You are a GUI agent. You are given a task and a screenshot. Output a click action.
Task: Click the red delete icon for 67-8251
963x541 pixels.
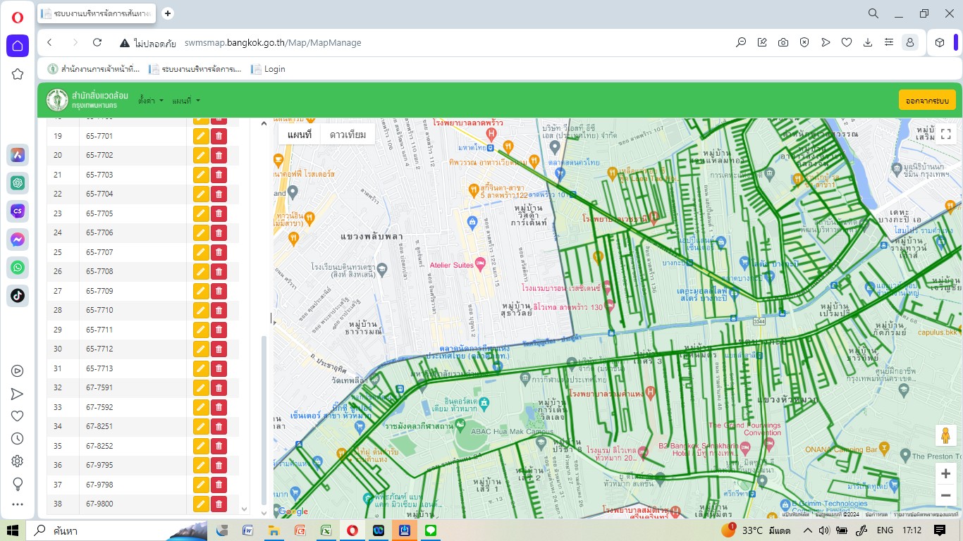pos(219,427)
